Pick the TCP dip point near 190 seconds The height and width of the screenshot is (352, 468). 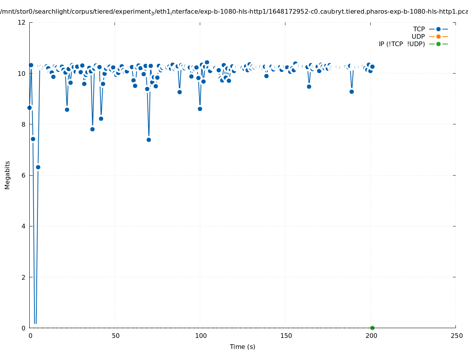coord(351,92)
